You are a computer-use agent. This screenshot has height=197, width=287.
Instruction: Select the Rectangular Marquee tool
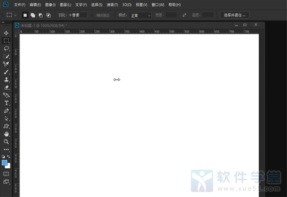point(6,41)
